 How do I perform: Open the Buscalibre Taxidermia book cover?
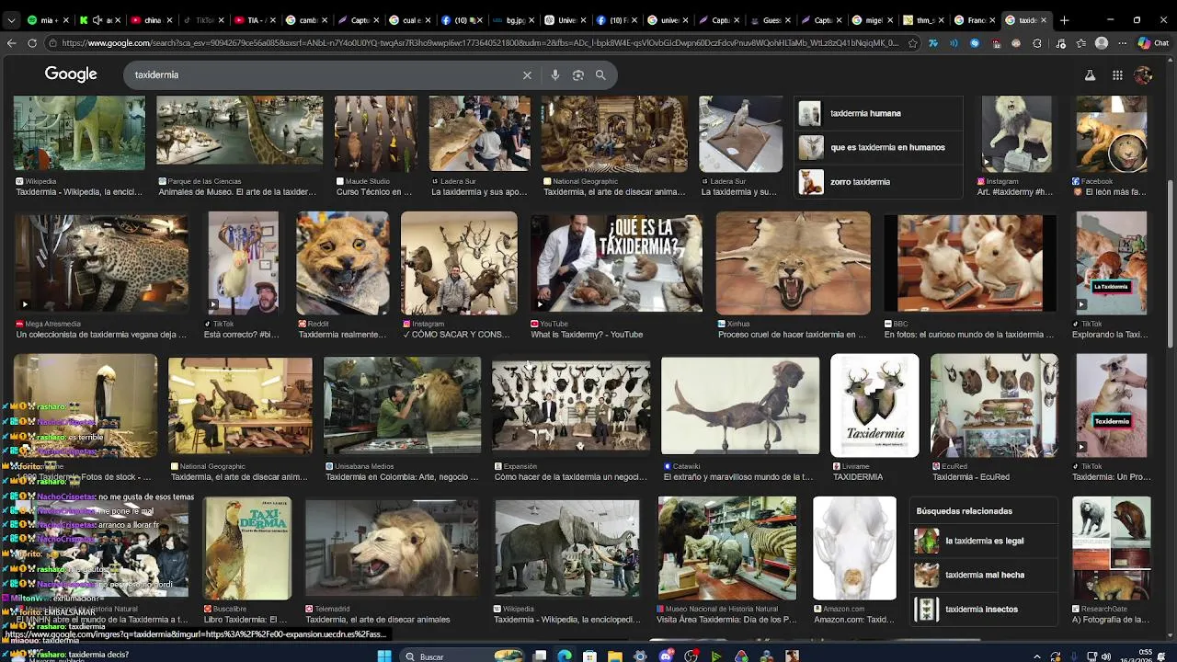click(247, 548)
